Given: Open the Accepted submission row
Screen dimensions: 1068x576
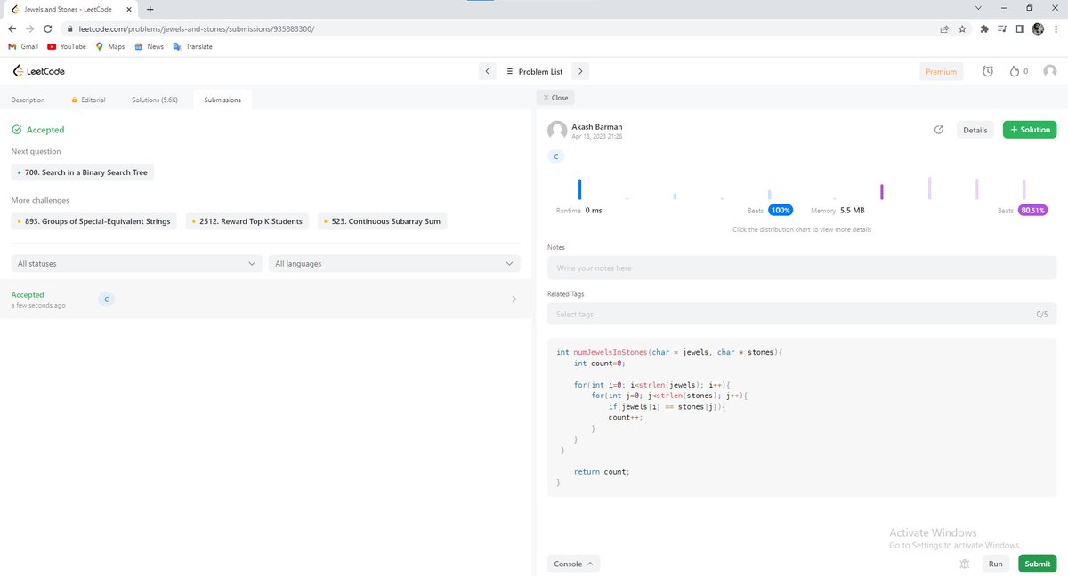Looking at the screenshot, I should coord(265,300).
